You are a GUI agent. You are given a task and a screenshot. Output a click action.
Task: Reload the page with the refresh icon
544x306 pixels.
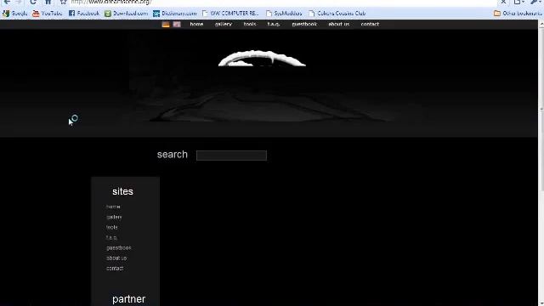tap(33, 2)
